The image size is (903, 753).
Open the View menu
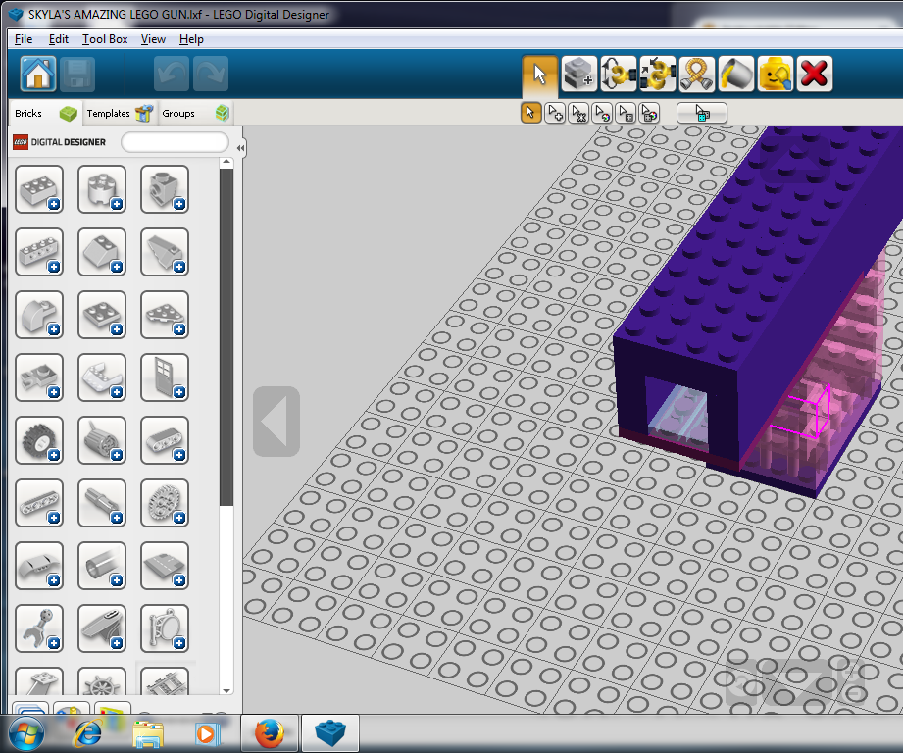click(153, 39)
